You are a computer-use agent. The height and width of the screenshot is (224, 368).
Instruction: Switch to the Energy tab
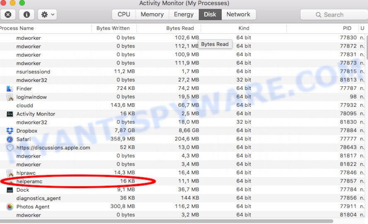[x=184, y=14]
